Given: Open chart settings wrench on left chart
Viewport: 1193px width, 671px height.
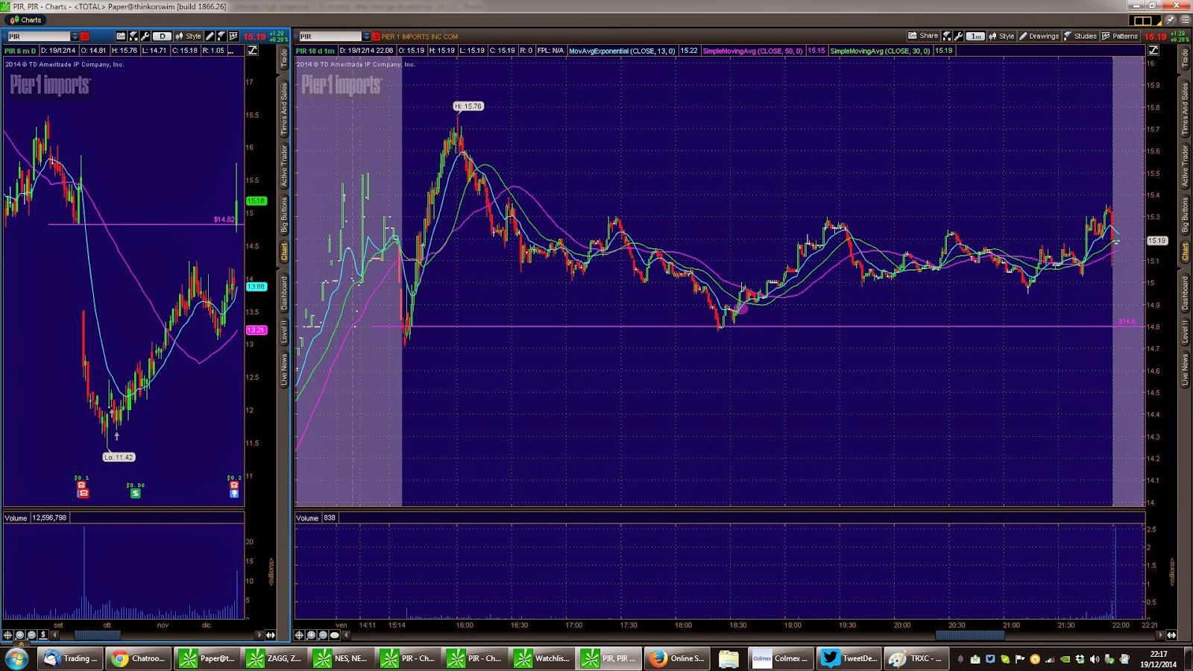Looking at the screenshot, I should tap(145, 36).
